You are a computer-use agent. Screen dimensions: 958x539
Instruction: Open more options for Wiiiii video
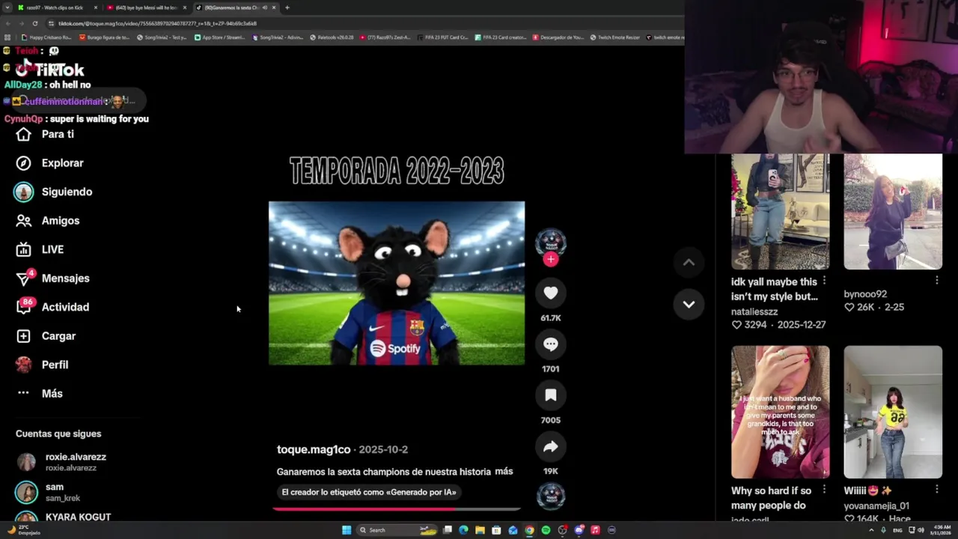937,489
